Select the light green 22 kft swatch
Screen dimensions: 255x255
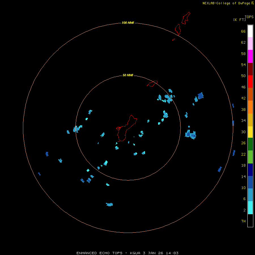pos(250,157)
